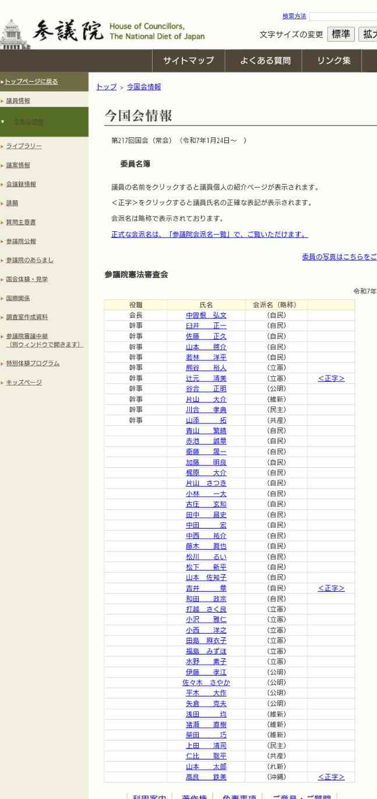Show <正字> for 高良 鉄美
The width and height of the screenshot is (377, 799).
click(x=331, y=777)
